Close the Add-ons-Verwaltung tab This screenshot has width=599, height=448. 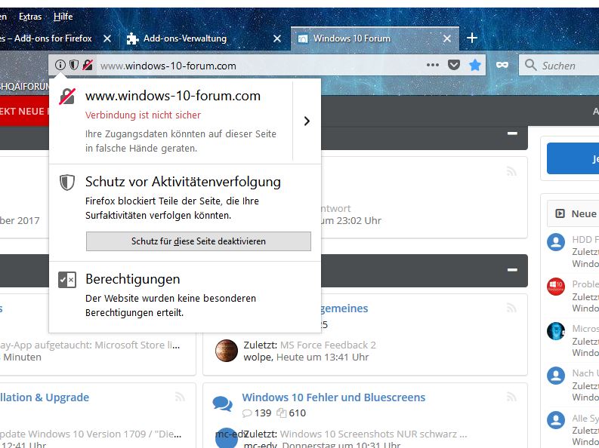pyautogui.click(x=277, y=38)
